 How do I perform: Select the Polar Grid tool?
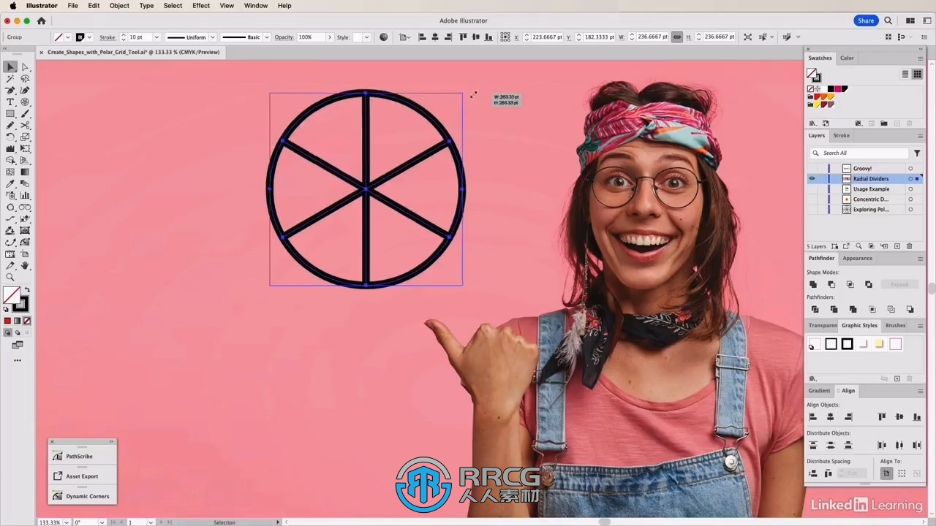[25, 102]
